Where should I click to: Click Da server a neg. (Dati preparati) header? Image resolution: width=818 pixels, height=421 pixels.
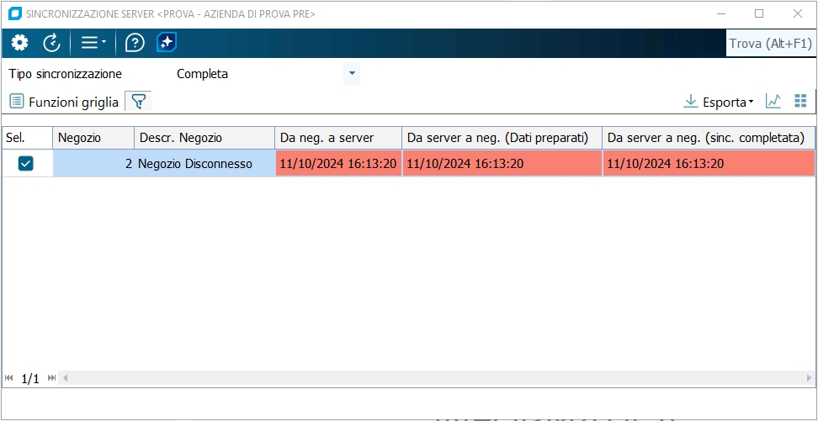click(x=502, y=138)
